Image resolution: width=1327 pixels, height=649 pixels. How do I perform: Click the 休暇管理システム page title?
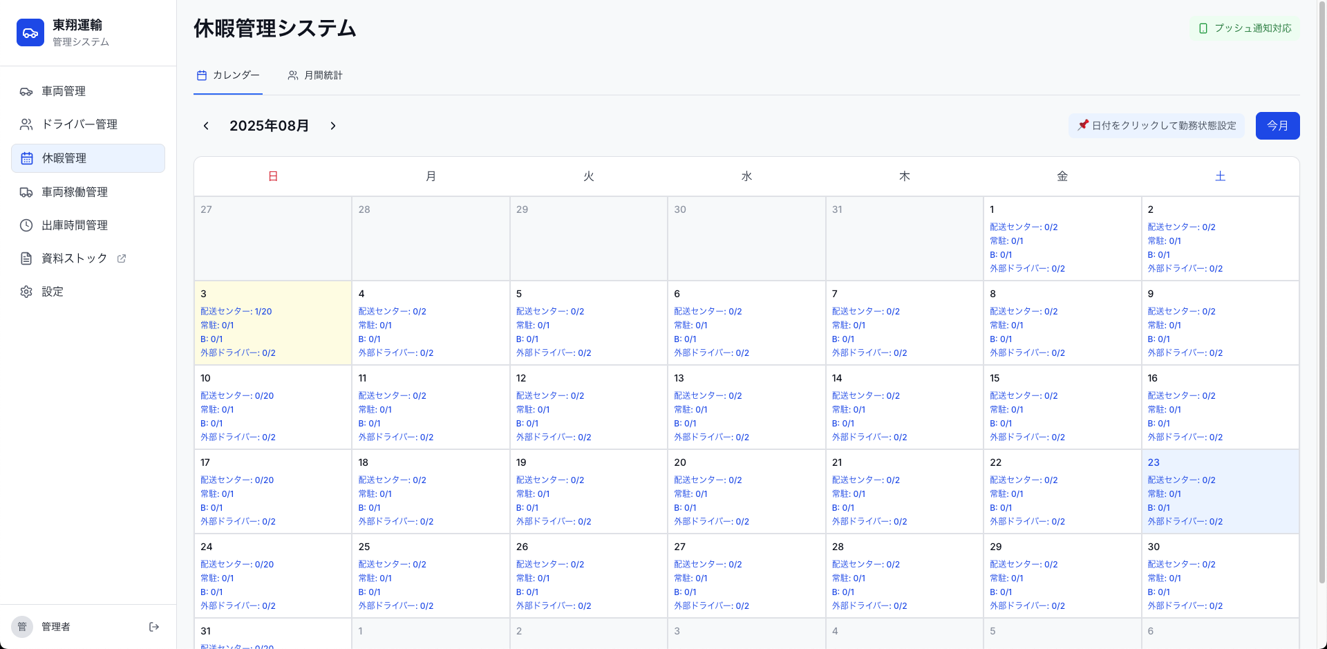pos(275,28)
